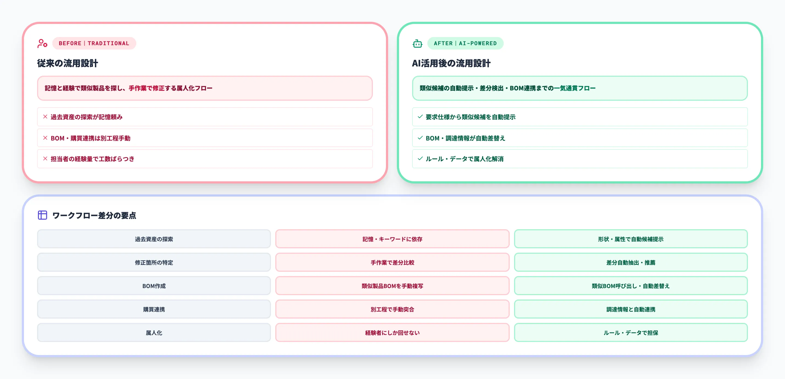Screen dimensions: 785x379
Task: Click the X icon on 担当者の経験量で工数ばらつき
Action: coord(45,159)
